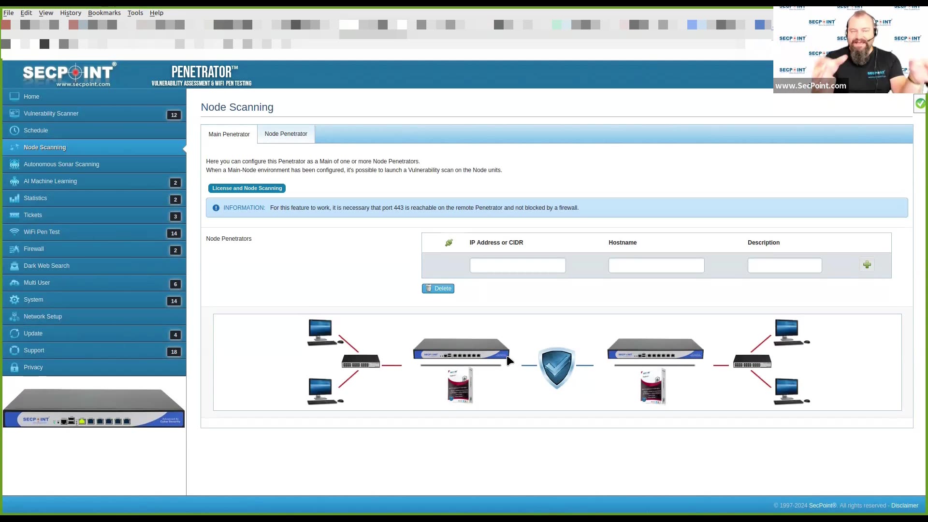This screenshot has height=522, width=928.
Task: Click the Autonomous Sonar Scanning icon
Action: tap(14, 164)
